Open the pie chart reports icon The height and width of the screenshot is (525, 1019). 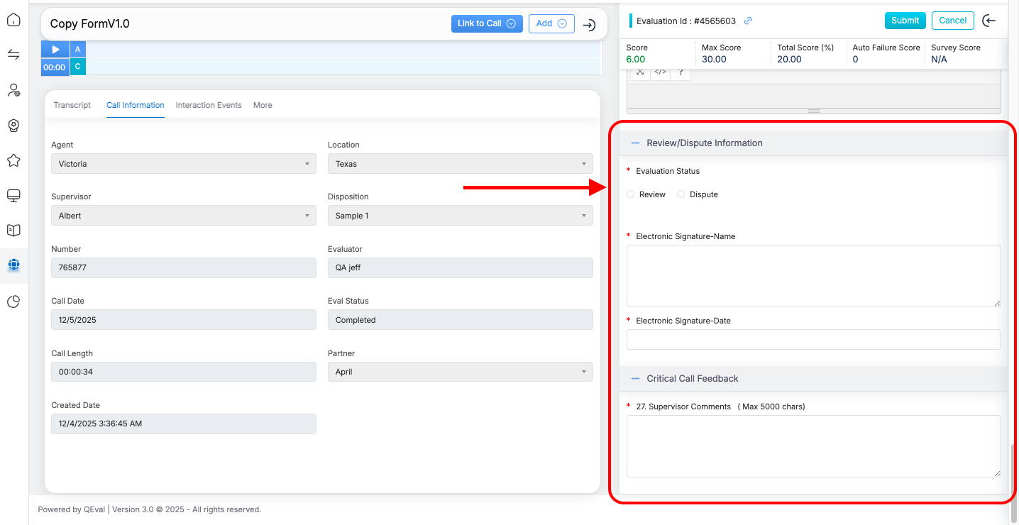13,302
